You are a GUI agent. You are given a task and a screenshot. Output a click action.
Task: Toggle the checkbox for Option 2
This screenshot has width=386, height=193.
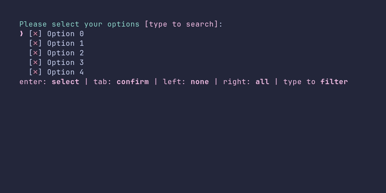pos(35,53)
